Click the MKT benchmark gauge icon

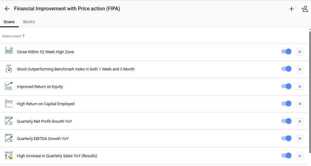9,69
